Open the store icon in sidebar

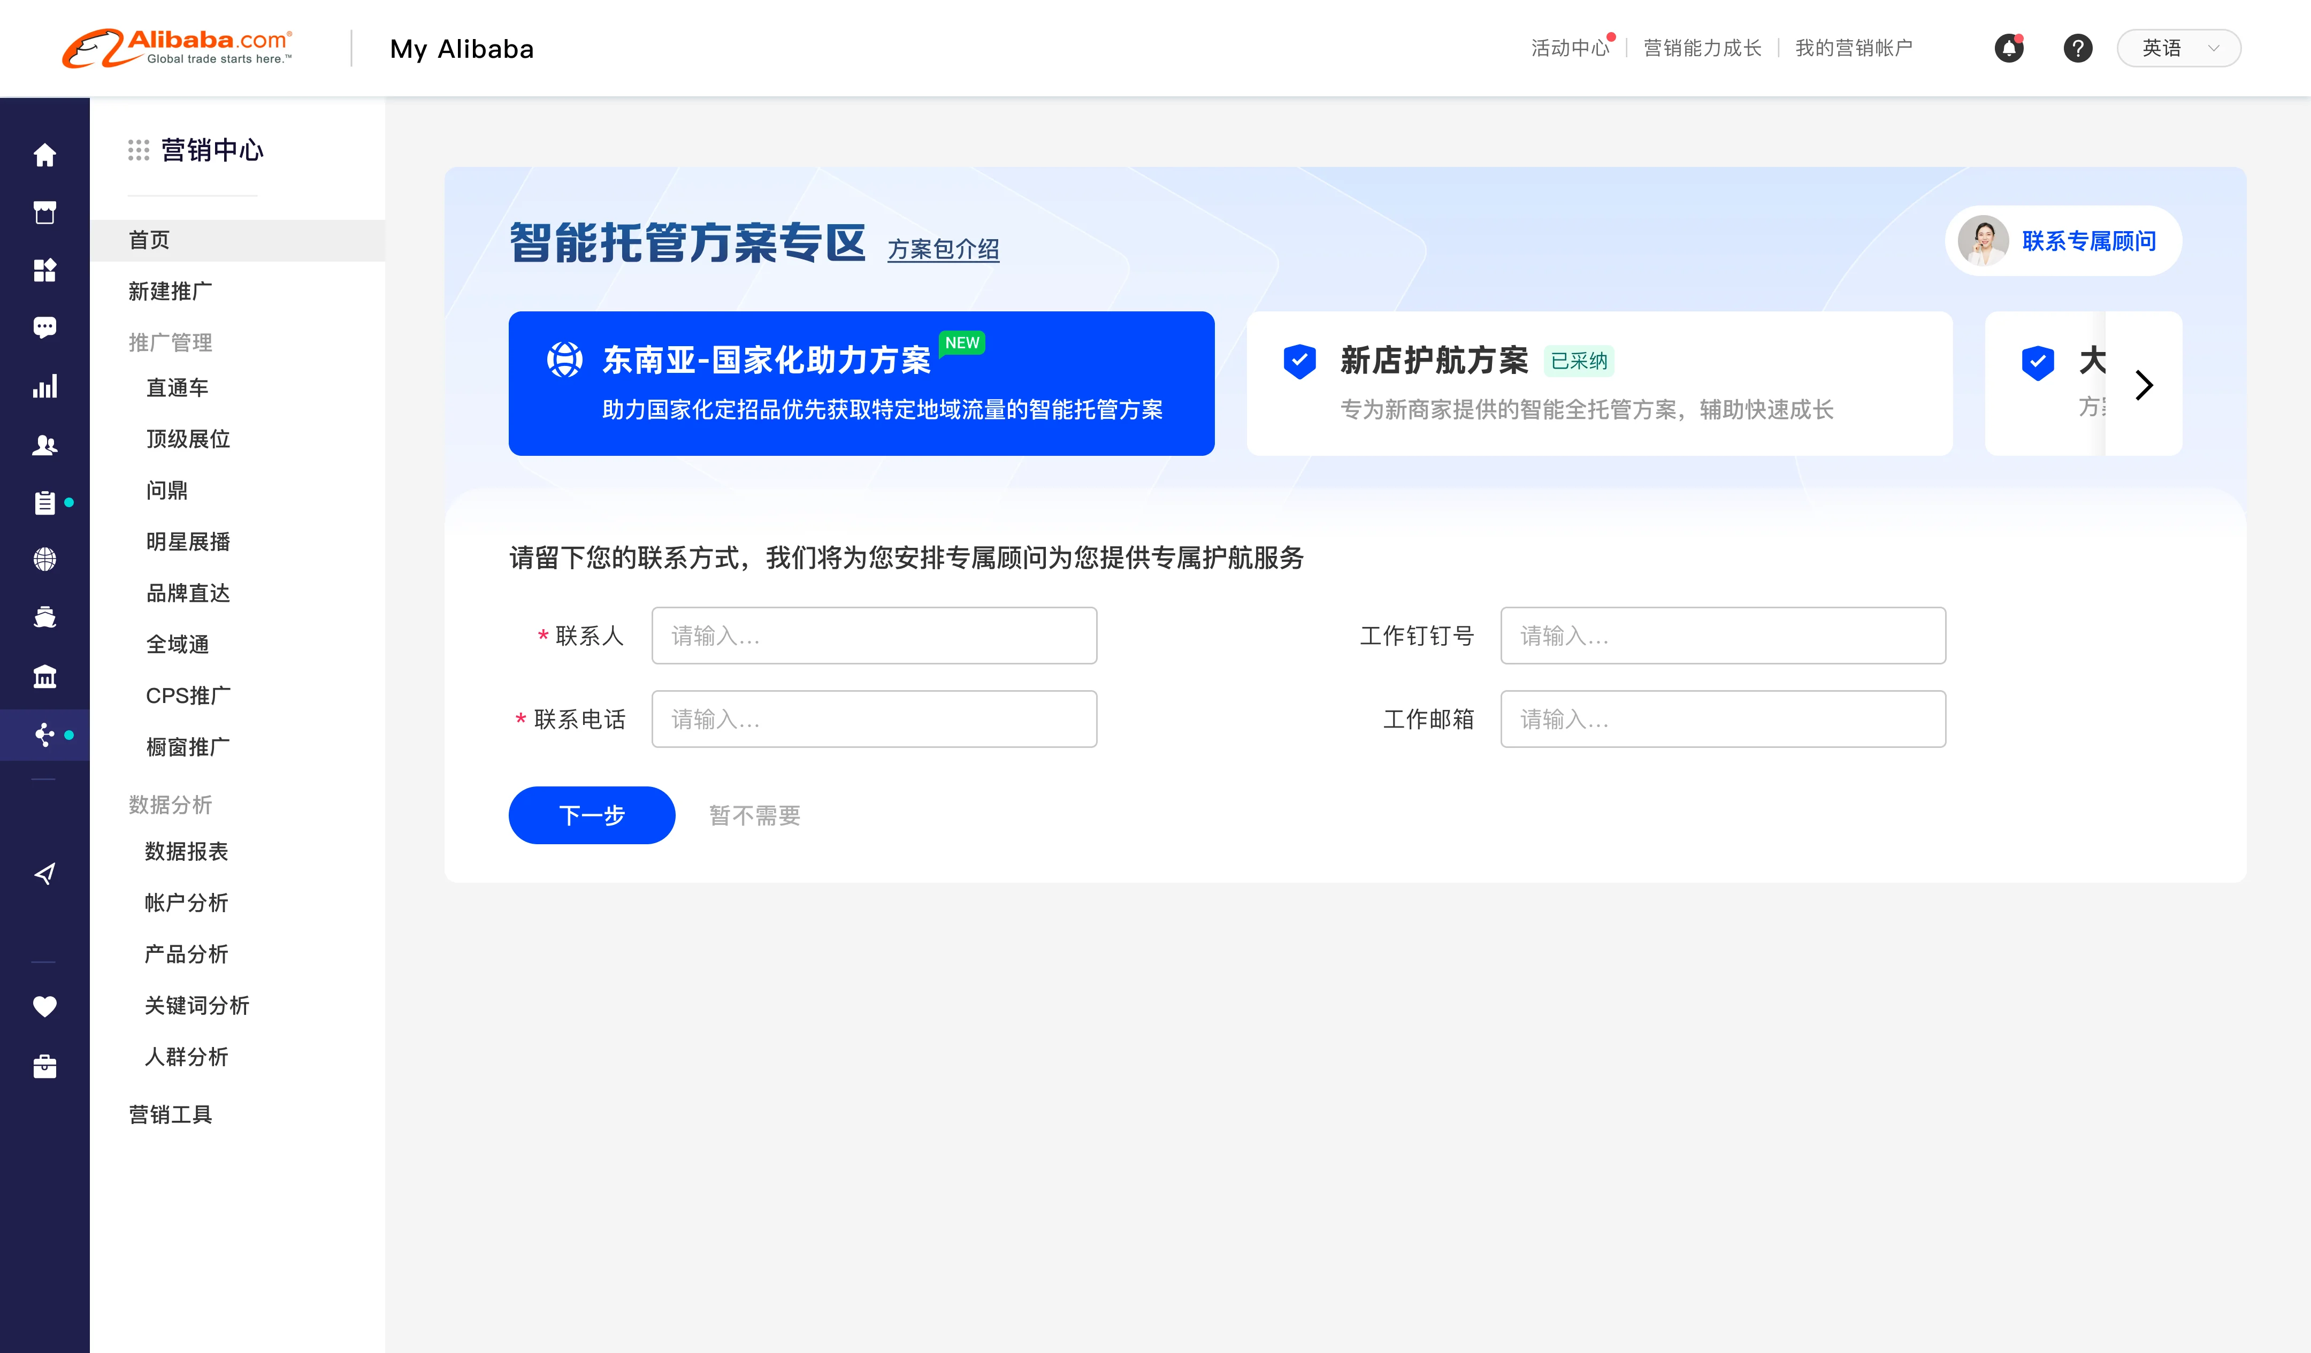click(44, 213)
